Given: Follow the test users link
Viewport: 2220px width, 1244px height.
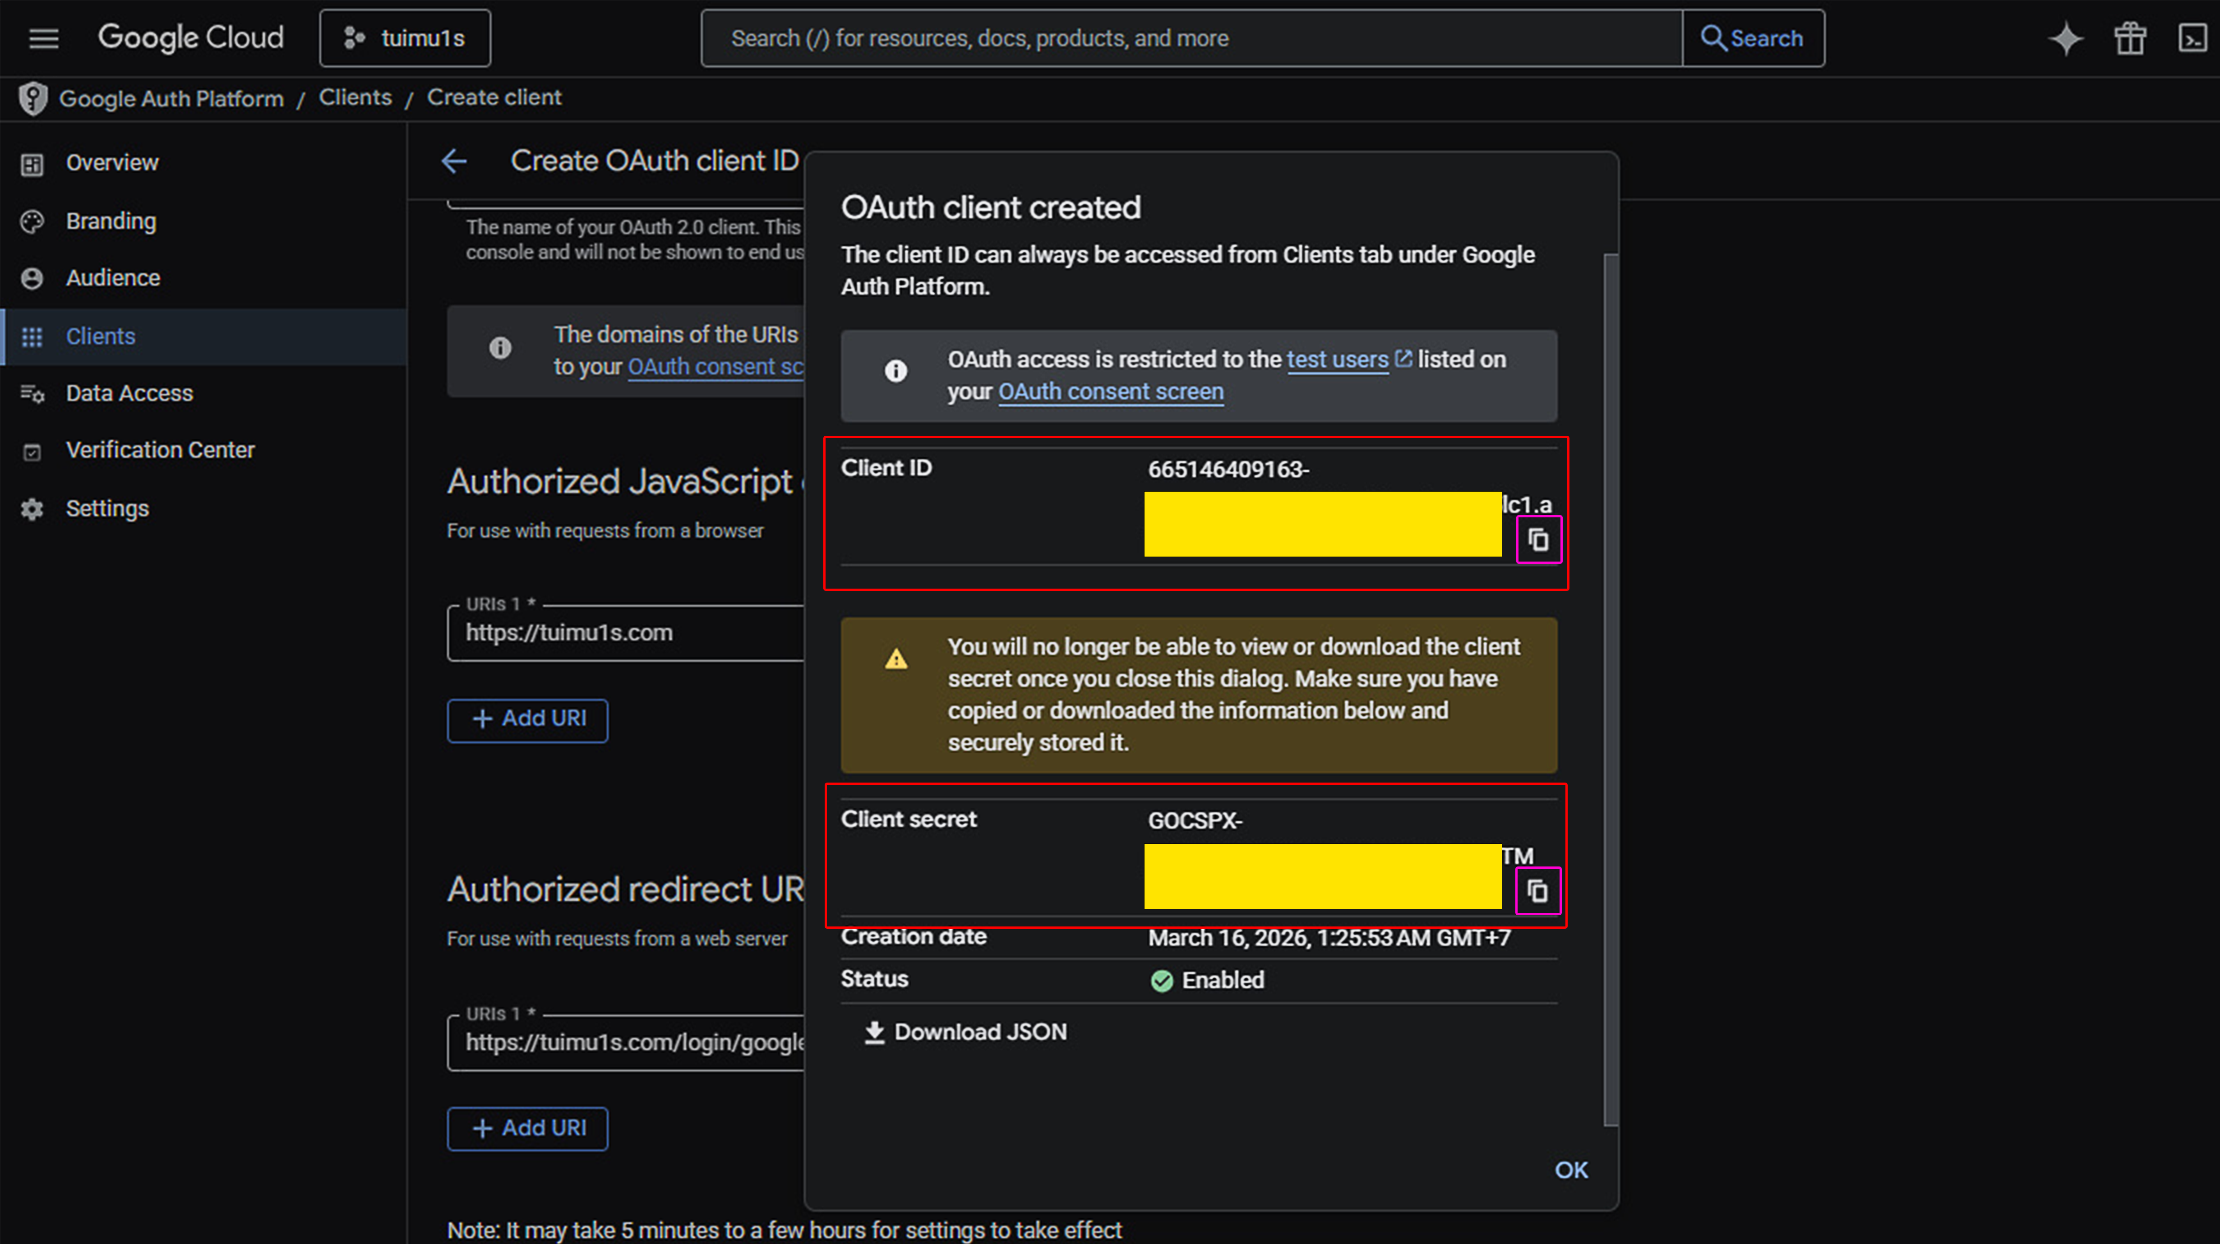Looking at the screenshot, I should [x=1337, y=359].
